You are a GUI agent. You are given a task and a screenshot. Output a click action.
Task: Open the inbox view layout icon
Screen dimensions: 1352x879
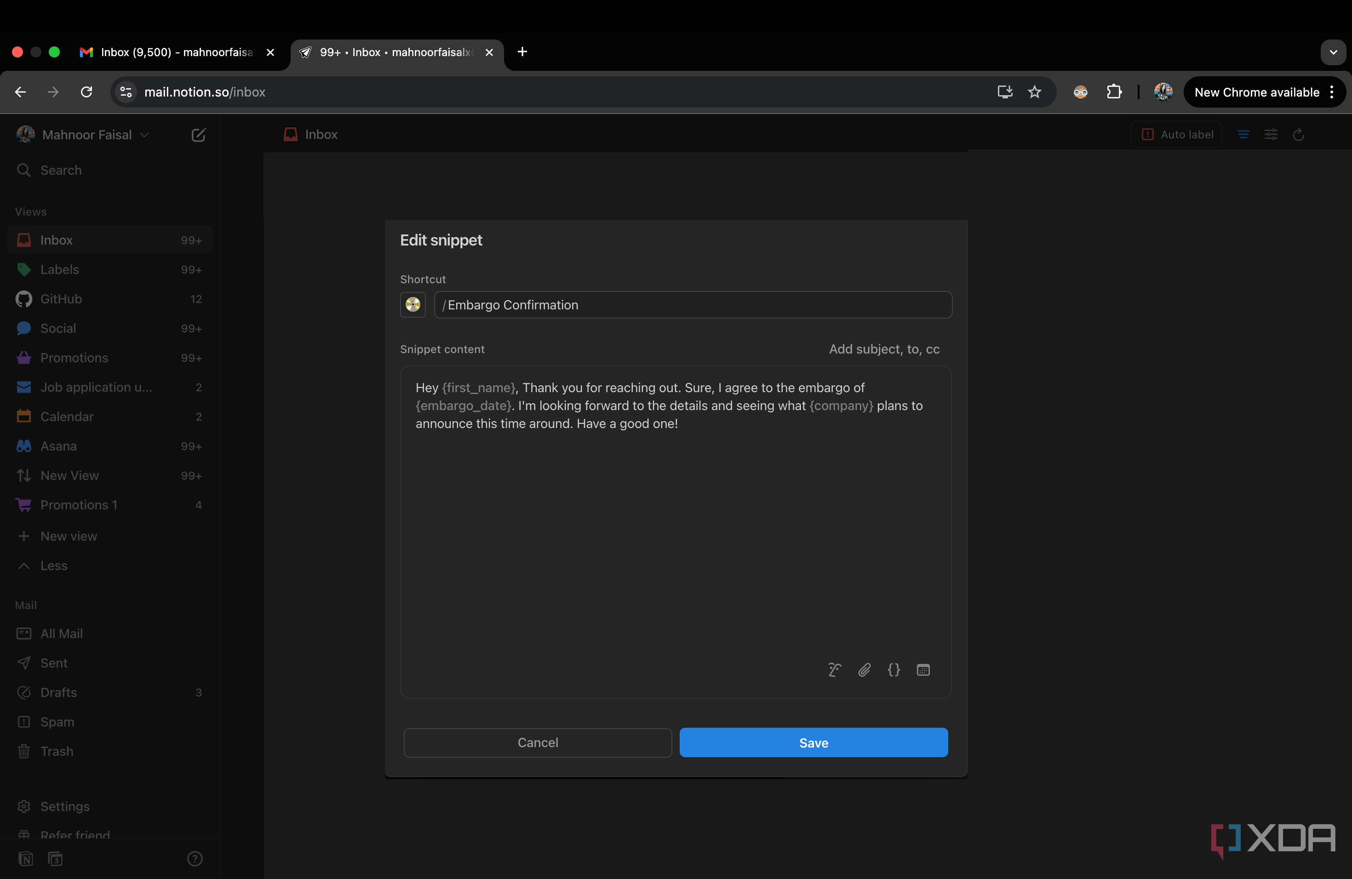point(1243,135)
